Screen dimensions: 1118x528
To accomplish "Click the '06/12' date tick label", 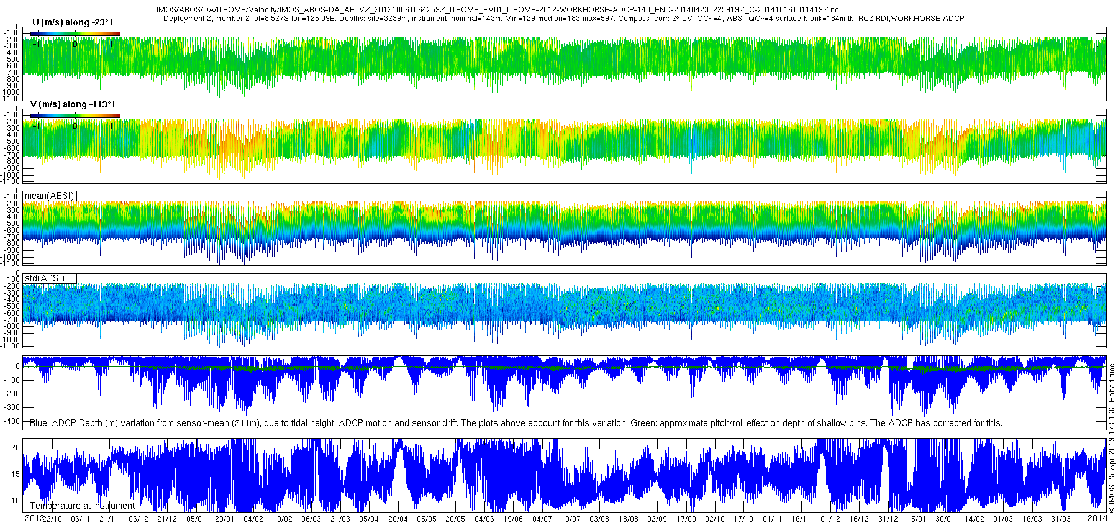I will [x=138, y=519].
